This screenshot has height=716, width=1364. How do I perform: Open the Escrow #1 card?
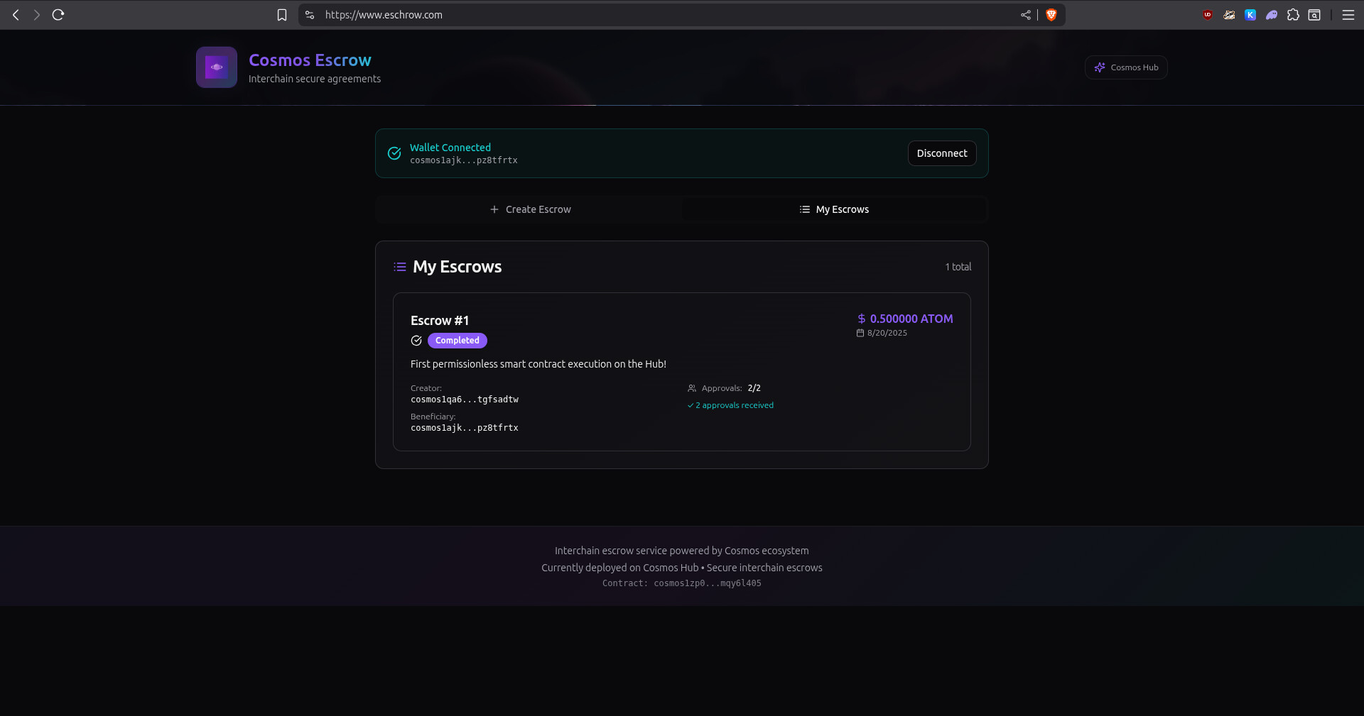[682, 372]
